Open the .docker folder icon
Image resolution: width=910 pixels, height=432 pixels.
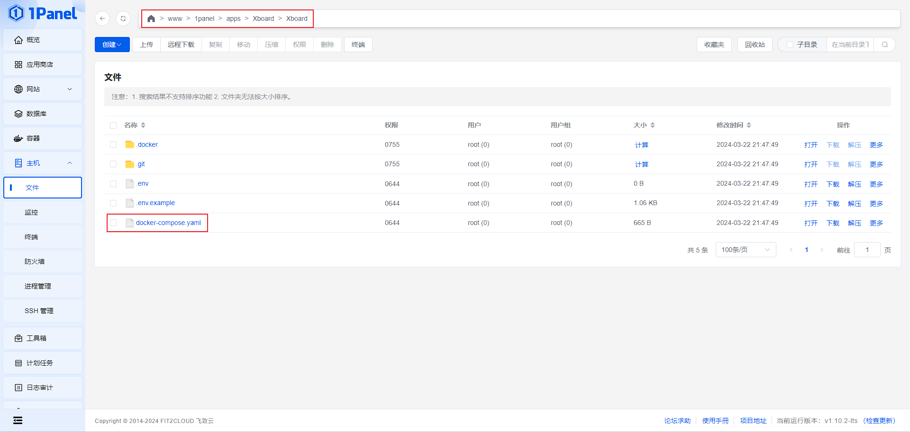pos(129,144)
